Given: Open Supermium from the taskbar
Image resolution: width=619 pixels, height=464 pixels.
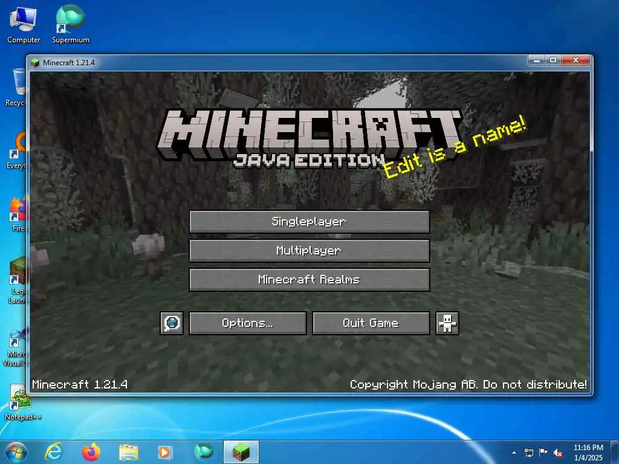Looking at the screenshot, I should pos(203,452).
